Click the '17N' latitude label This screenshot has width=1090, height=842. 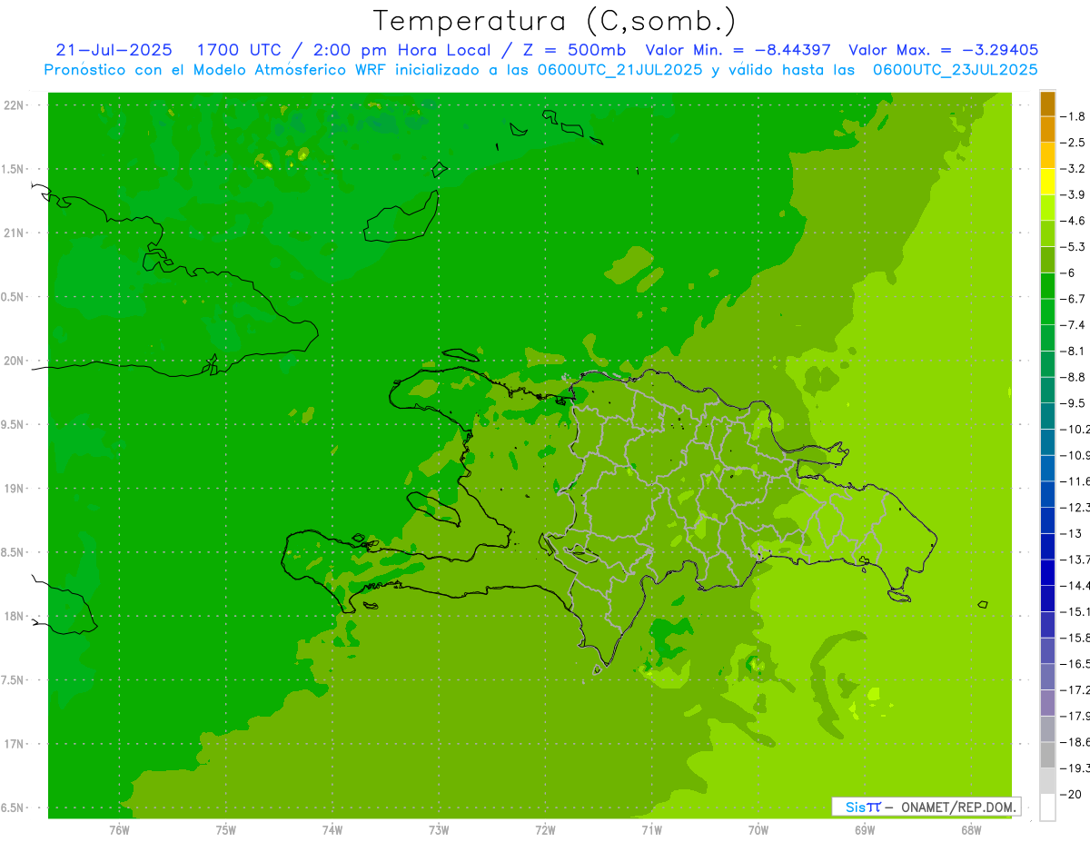(x=15, y=745)
